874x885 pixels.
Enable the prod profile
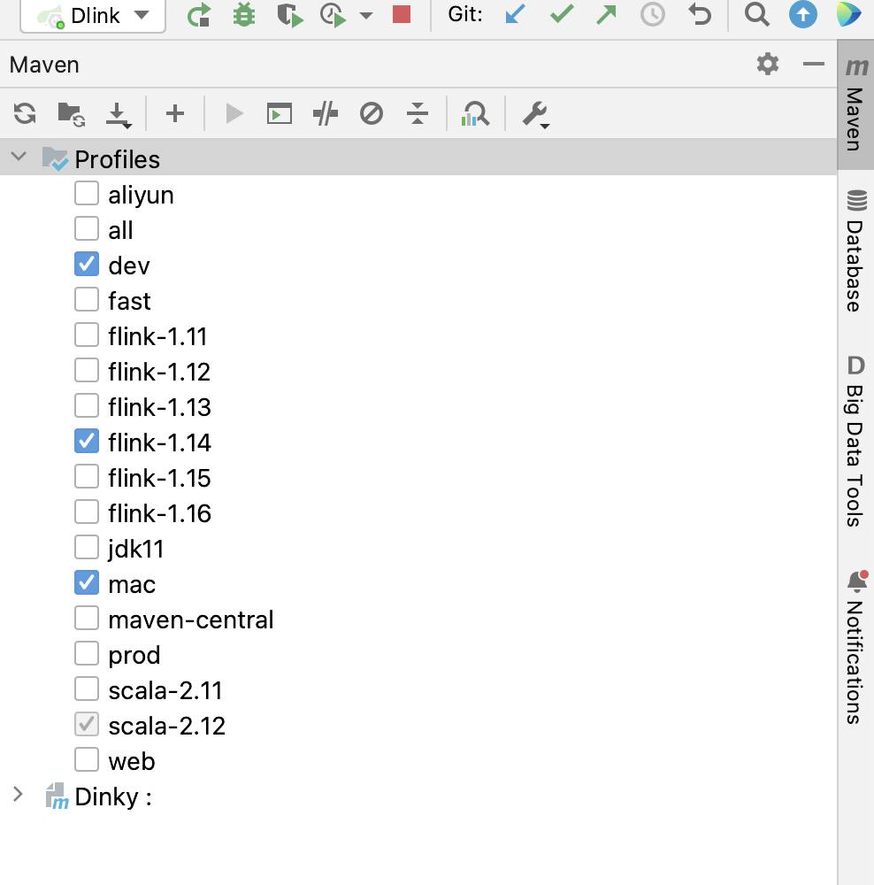coord(86,653)
